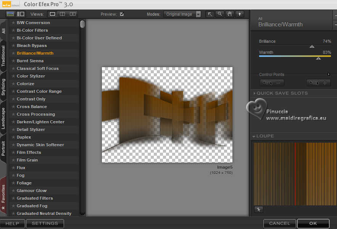Open the Modes dropdown
This screenshot has height=229, width=337.
[x=182, y=14]
